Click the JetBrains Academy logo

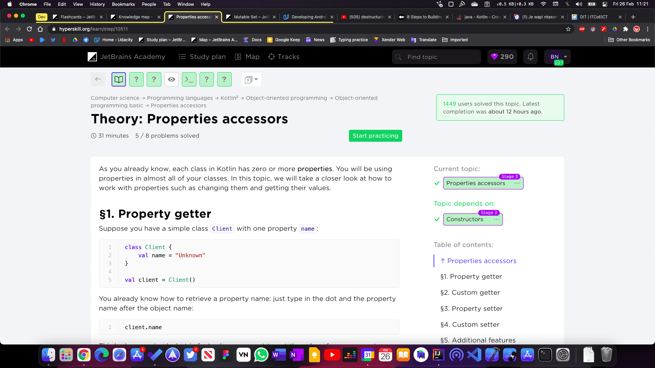tap(127, 57)
